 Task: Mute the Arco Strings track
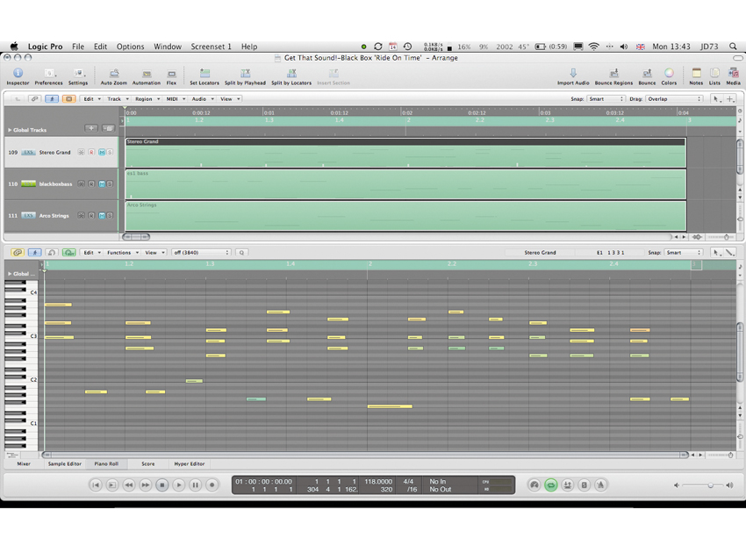pyautogui.click(x=101, y=216)
